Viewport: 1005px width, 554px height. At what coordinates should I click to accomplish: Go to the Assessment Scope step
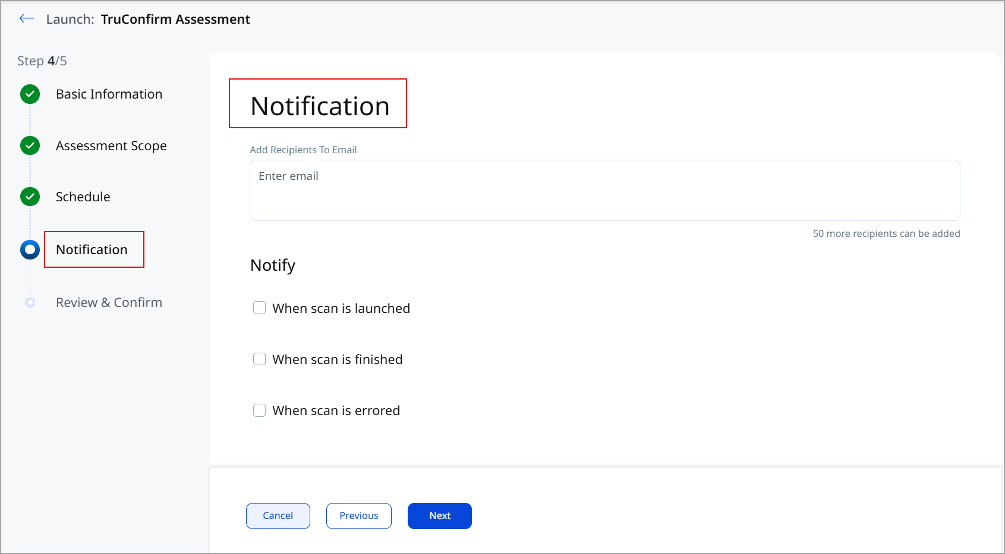111,145
